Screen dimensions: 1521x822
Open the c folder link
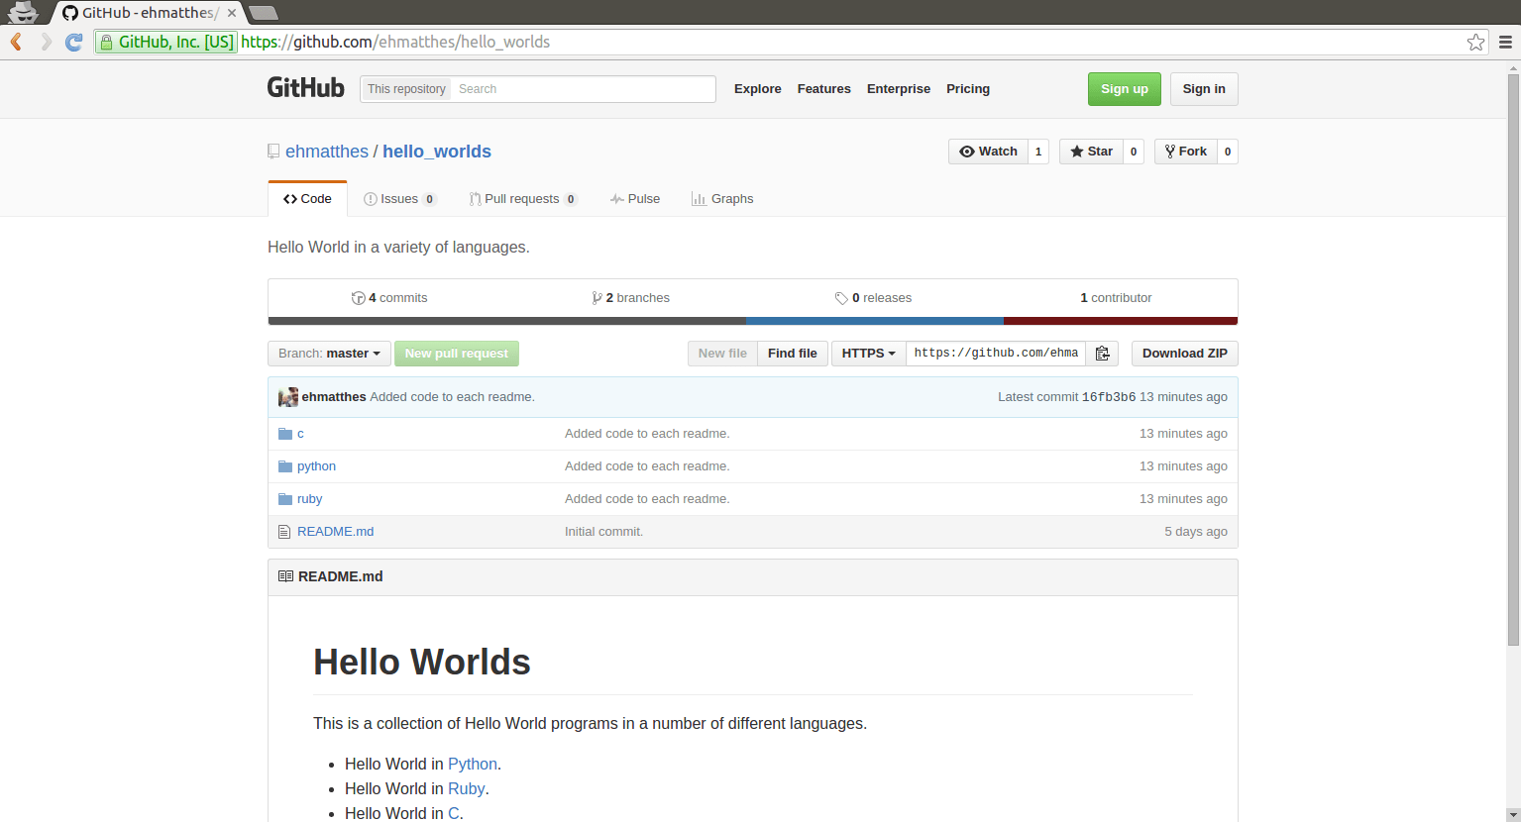tap(300, 434)
